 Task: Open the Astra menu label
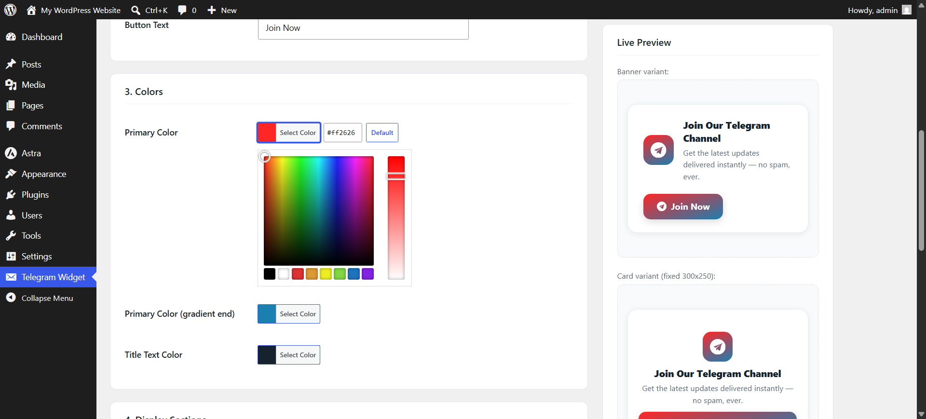(x=31, y=153)
